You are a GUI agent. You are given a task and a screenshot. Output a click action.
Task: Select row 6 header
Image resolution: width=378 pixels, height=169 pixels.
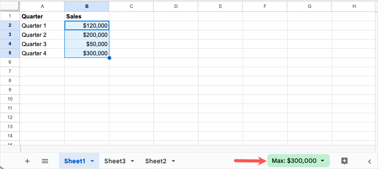click(x=10, y=62)
